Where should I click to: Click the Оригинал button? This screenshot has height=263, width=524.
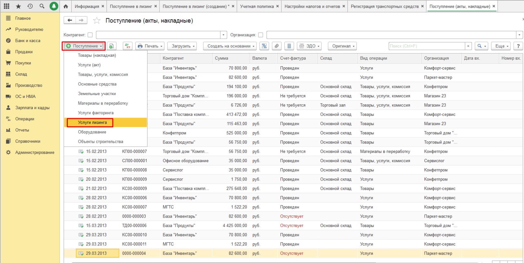click(342, 46)
